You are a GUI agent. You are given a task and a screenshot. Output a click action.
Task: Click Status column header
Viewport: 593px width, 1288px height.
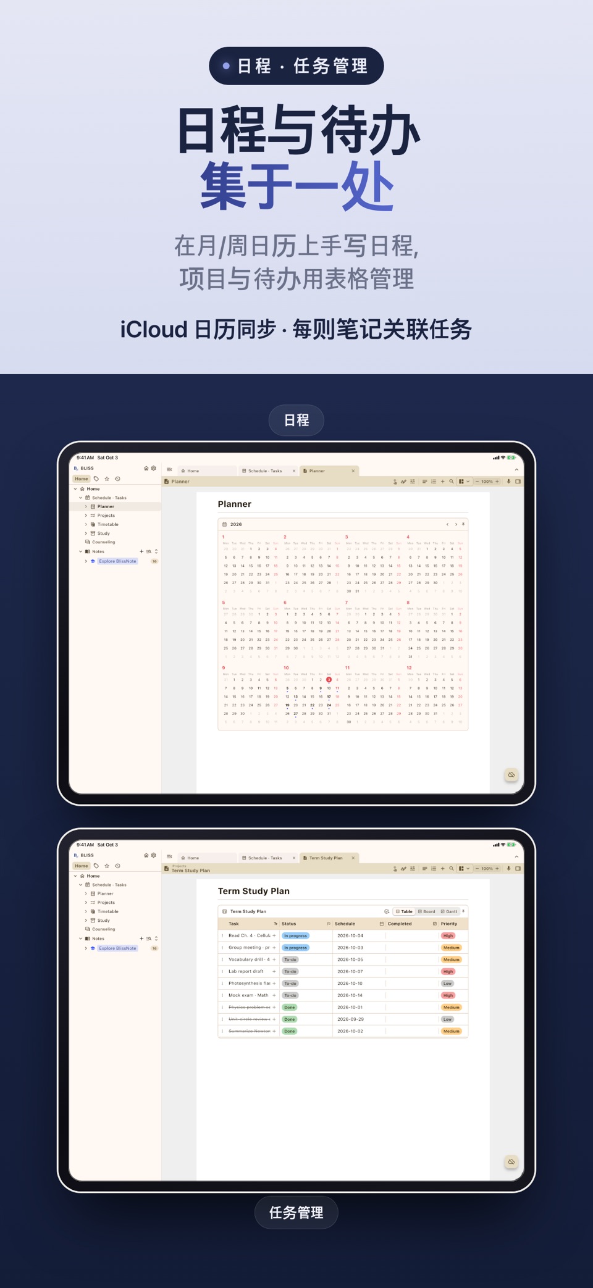306,924
